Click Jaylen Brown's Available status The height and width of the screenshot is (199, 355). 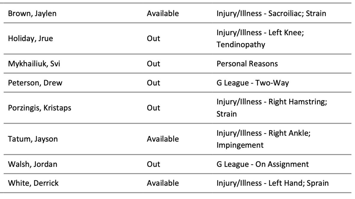163,14
